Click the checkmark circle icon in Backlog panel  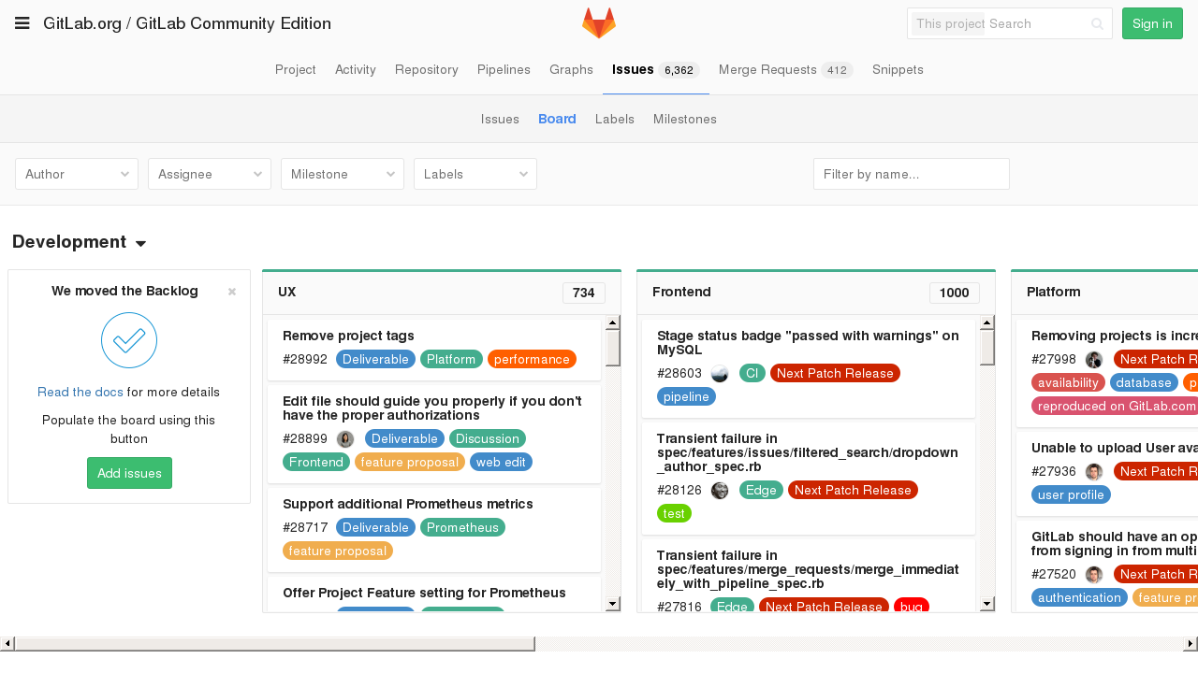click(129, 340)
